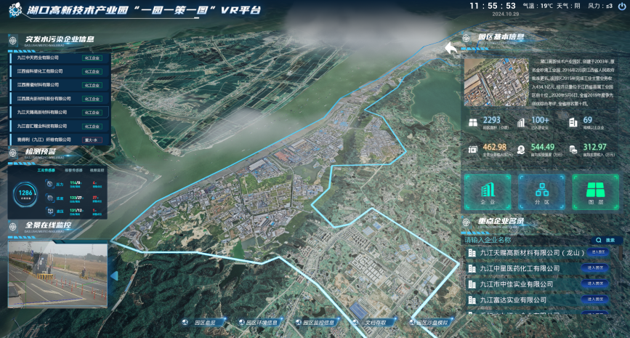The height and width of the screenshot is (338, 630).
Task: Click the gear logo beside platform title
Action: tap(15, 9)
